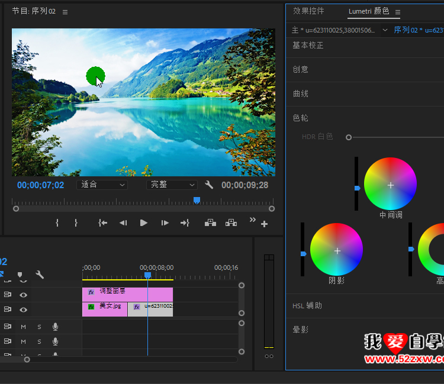This screenshot has height=384, width=444.
Task: Open the Lumetri 颜色 tab
Action: coord(368,11)
